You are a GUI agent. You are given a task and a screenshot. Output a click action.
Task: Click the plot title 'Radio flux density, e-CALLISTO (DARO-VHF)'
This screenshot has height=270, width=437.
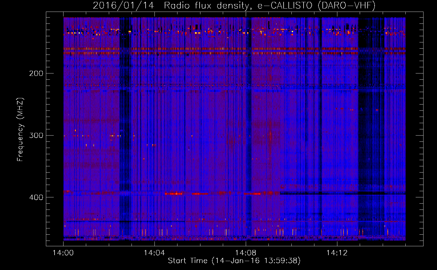(270, 5)
